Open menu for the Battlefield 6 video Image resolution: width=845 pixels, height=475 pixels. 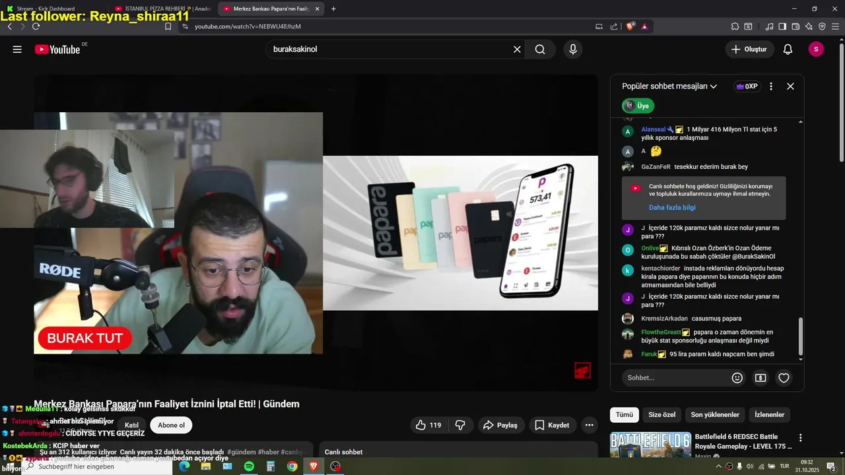click(800, 438)
